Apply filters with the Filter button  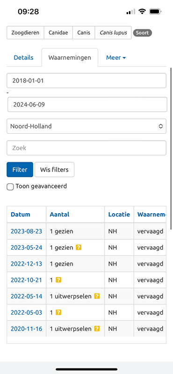20,170
